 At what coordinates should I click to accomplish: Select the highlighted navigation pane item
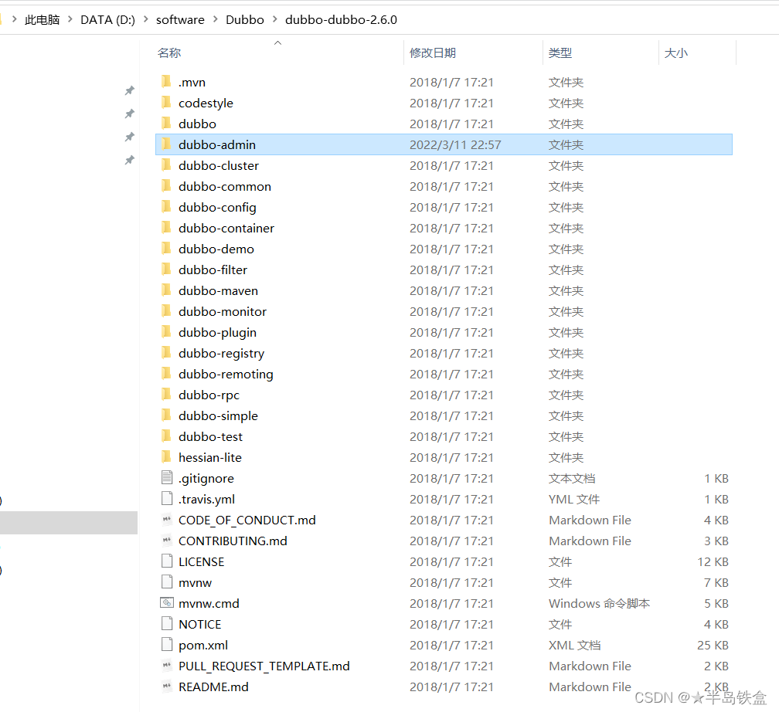click(x=69, y=522)
